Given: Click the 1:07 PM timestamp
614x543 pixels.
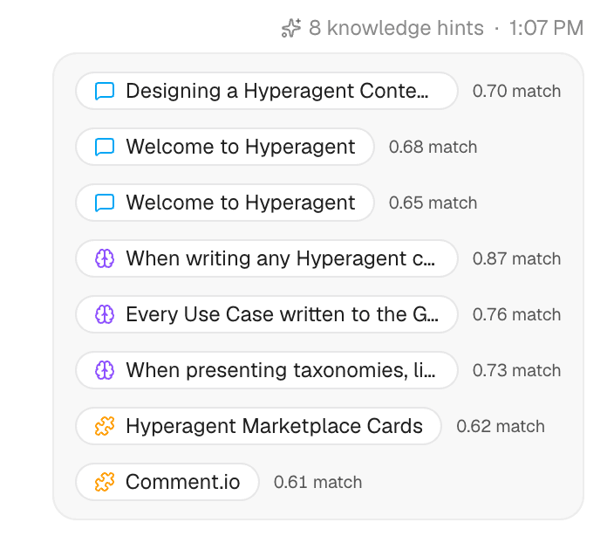Looking at the screenshot, I should click(546, 28).
